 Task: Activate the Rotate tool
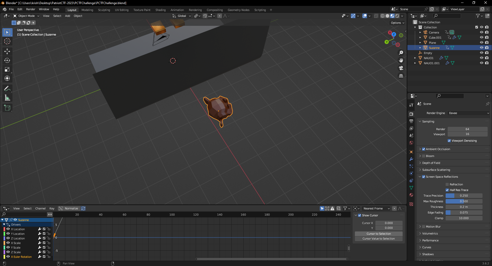[7, 60]
